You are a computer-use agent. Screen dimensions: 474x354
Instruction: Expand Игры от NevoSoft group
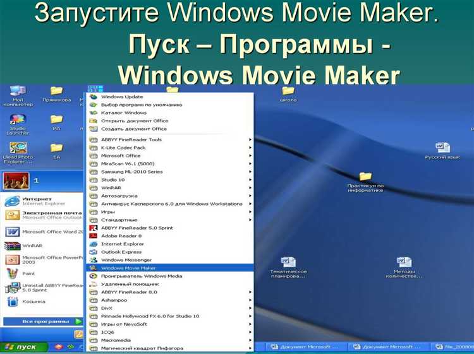[x=170, y=324]
